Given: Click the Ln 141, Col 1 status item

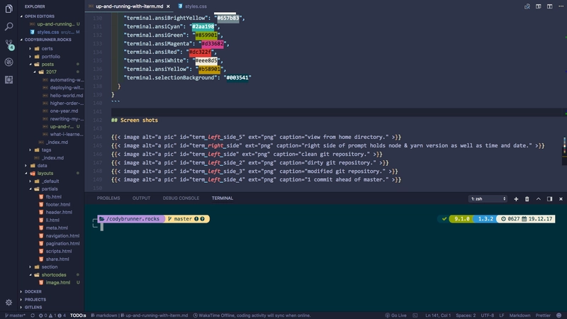Looking at the screenshot, I should point(438,315).
